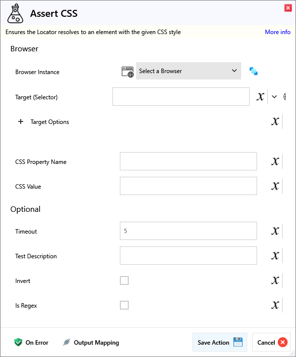Open the Select a Browser dropdown
Viewport: 296px width, 357px height.
pos(188,71)
